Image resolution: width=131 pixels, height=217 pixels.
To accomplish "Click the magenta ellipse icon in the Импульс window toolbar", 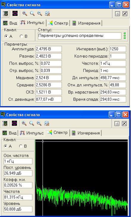I will tap(15, 13).
